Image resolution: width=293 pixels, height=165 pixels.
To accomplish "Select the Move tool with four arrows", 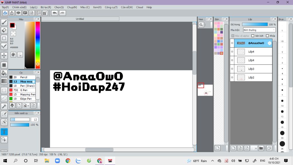I will [4, 56].
